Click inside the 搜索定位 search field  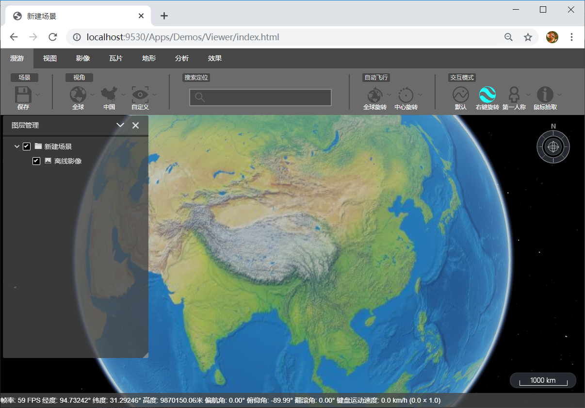(x=260, y=98)
